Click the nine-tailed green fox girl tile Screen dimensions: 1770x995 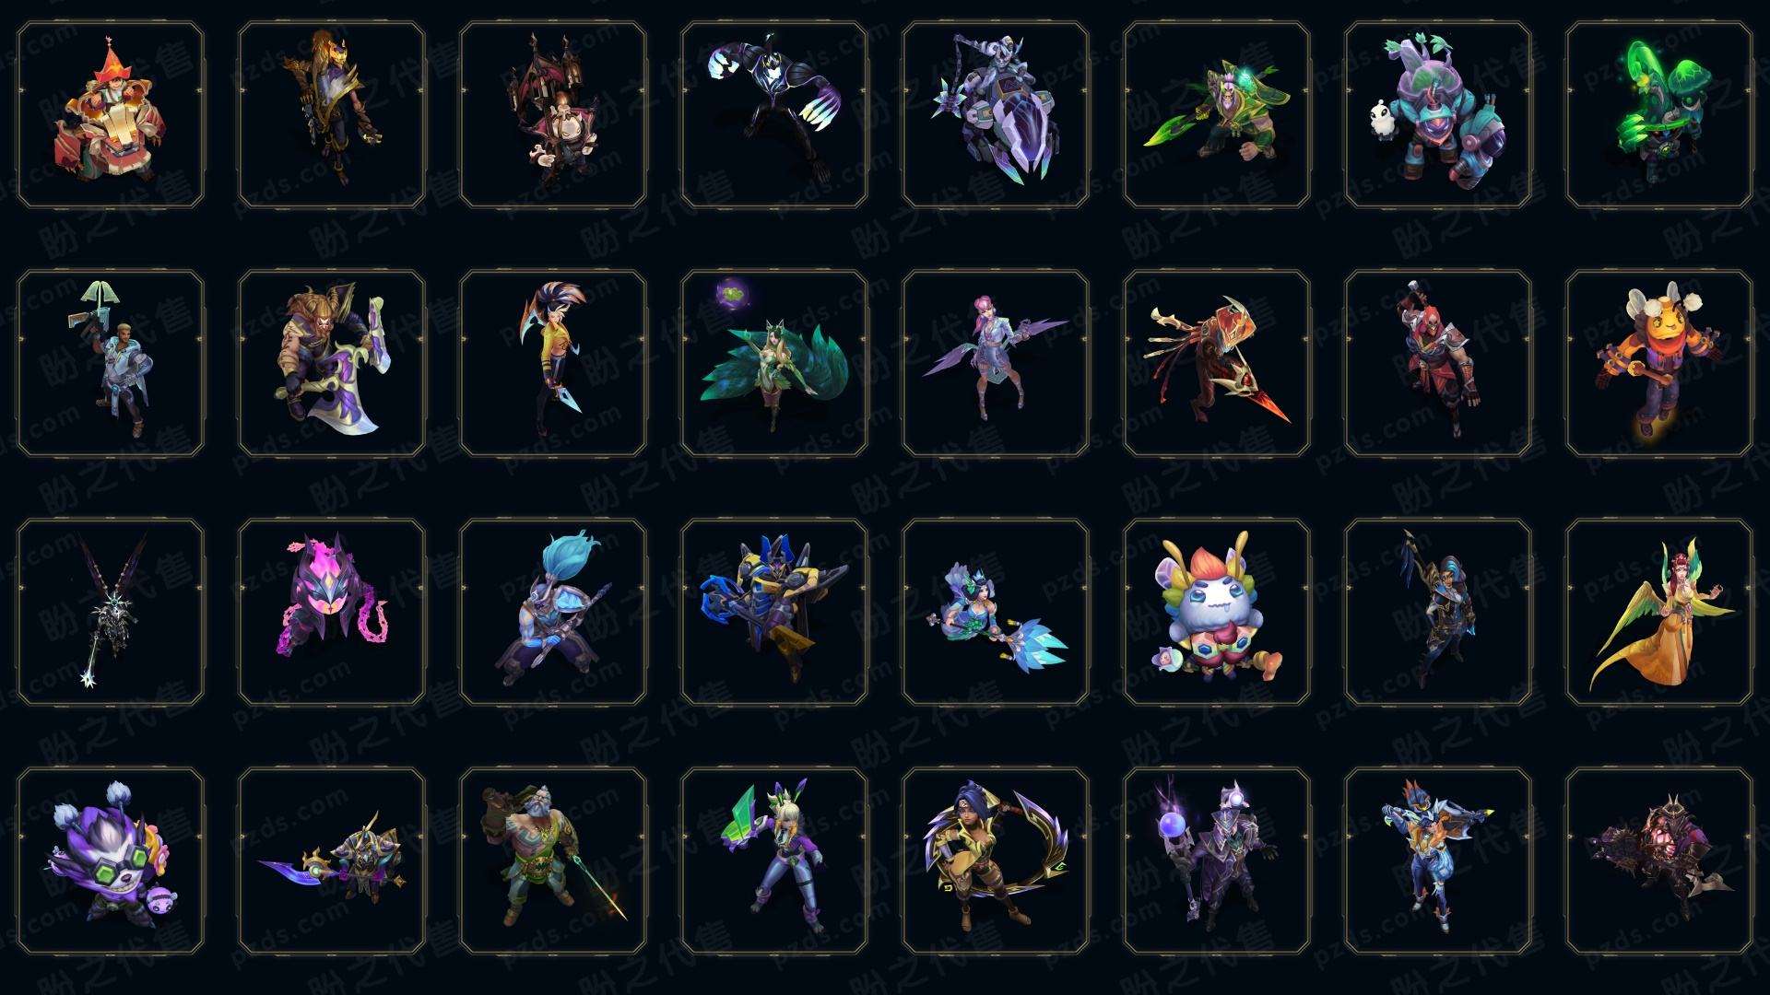[774, 363]
